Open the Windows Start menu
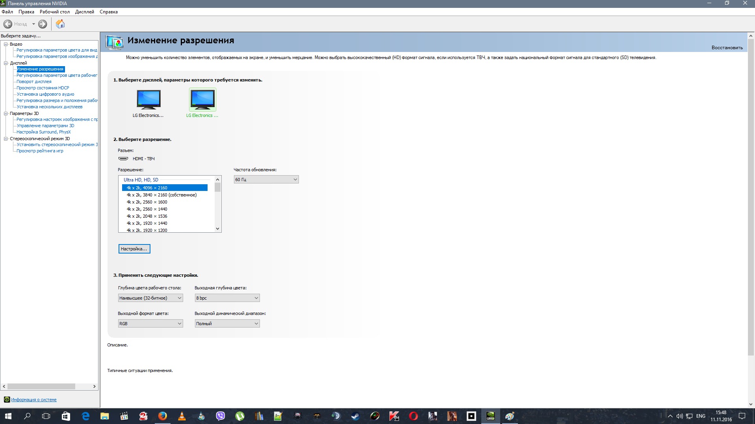Screen dimensions: 755x424 (8, 416)
